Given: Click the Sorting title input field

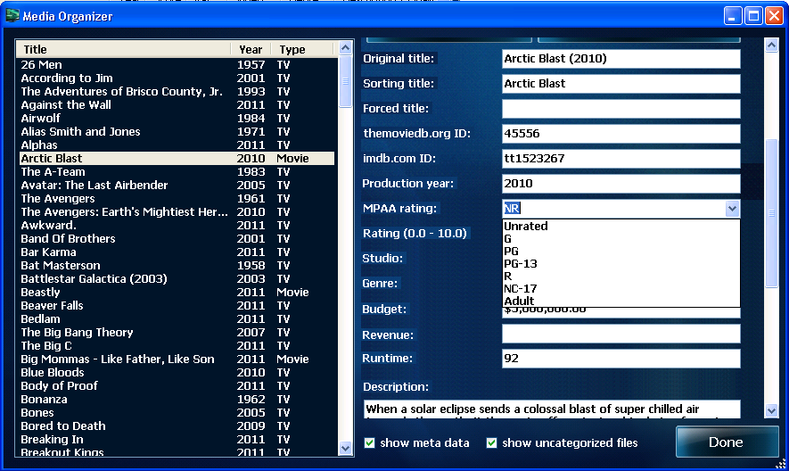Looking at the screenshot, I should click(x=621, y=84).
